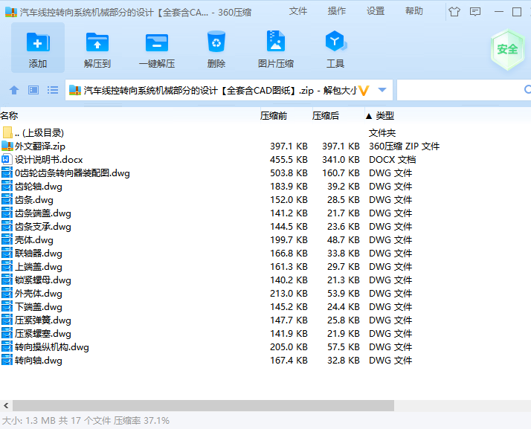Viewport: 531px width, 429px height.
Task: Click the 添加 (Add) toolbar icon
Action: [38, 48]
